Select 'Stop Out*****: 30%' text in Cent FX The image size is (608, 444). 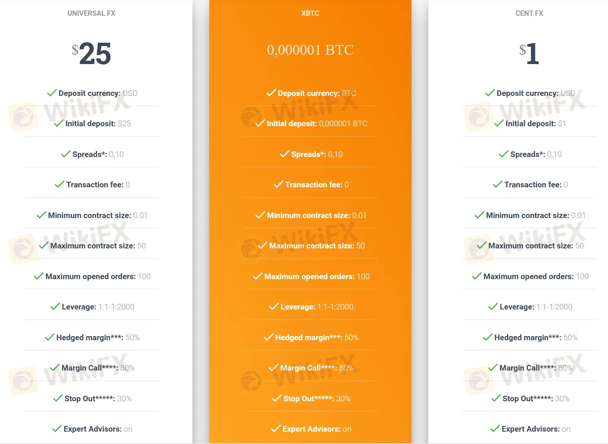[x=536, y=399]
